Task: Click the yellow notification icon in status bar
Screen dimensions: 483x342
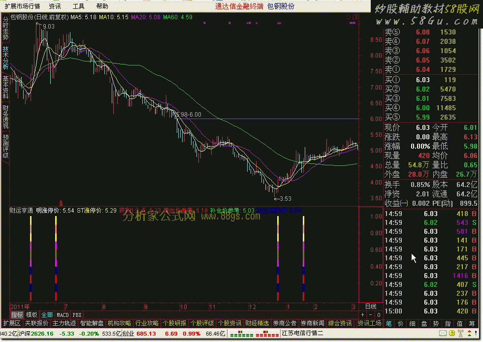Action: click(452, 333)
